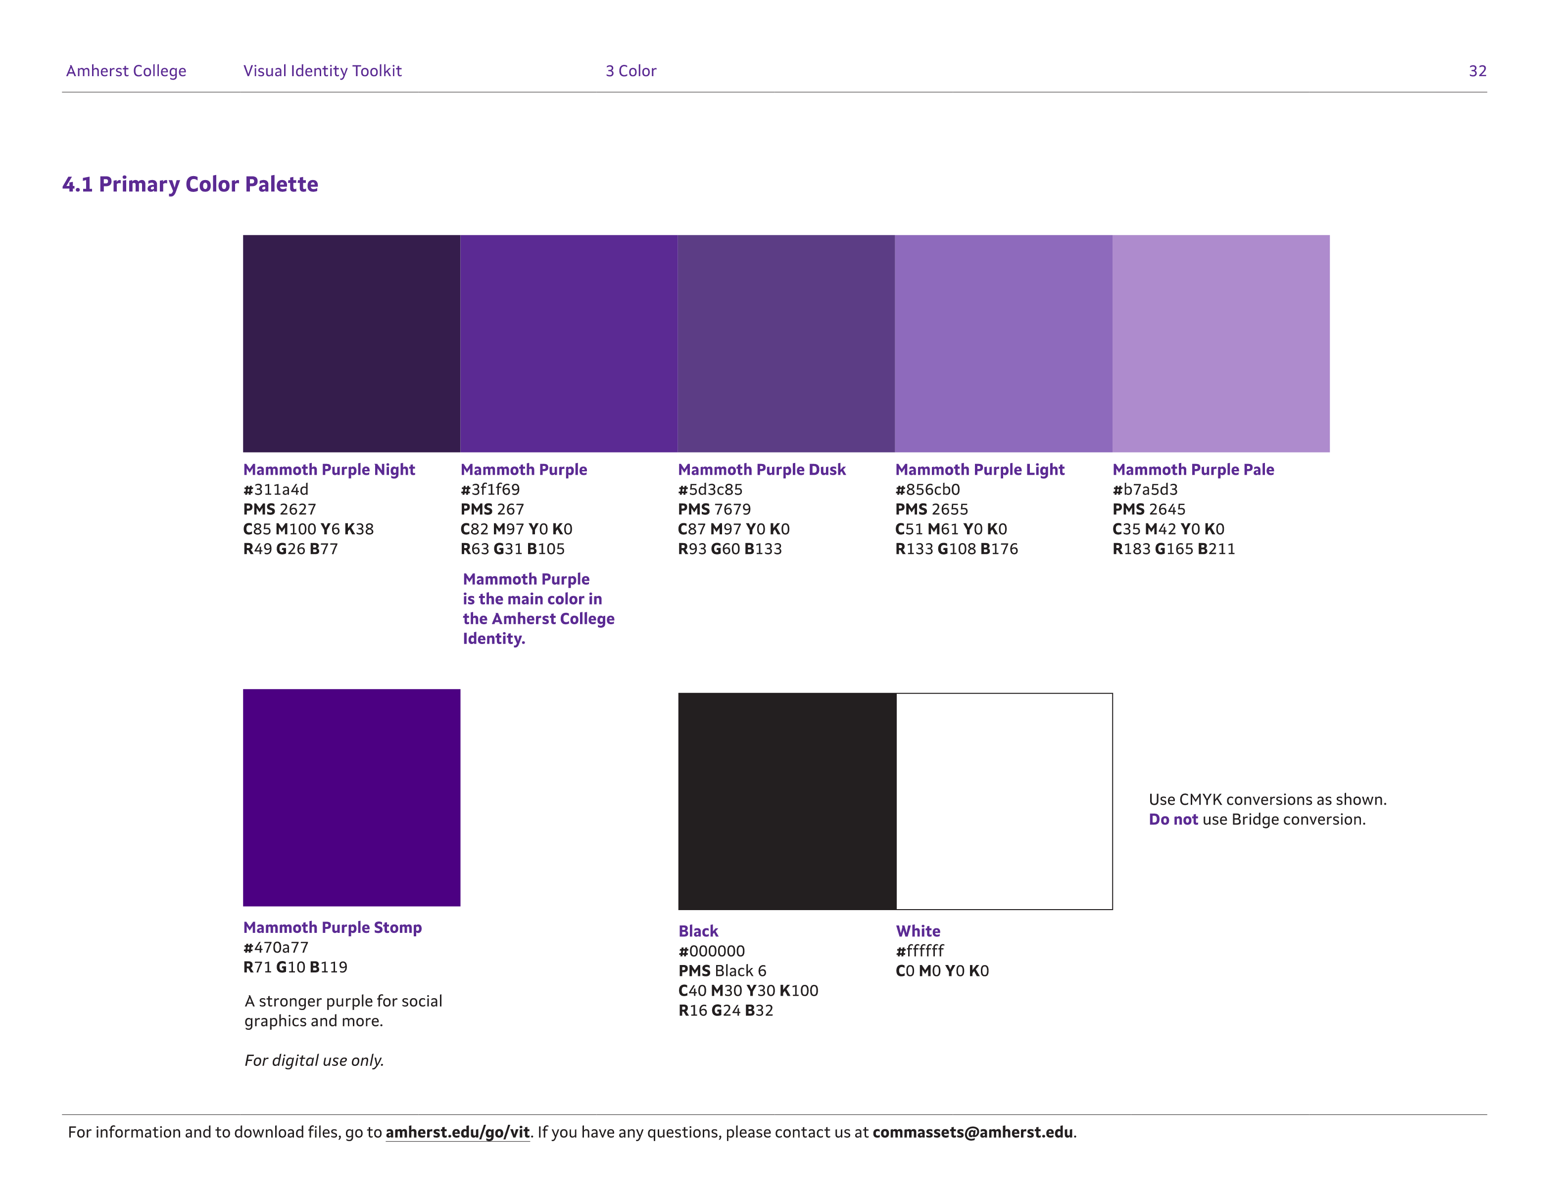The width and height of the screenshot is (1550, 1197).
Task: Click 'C35 M42 Y0 K0' CMYK value
Action: (x=1169, y=529)
